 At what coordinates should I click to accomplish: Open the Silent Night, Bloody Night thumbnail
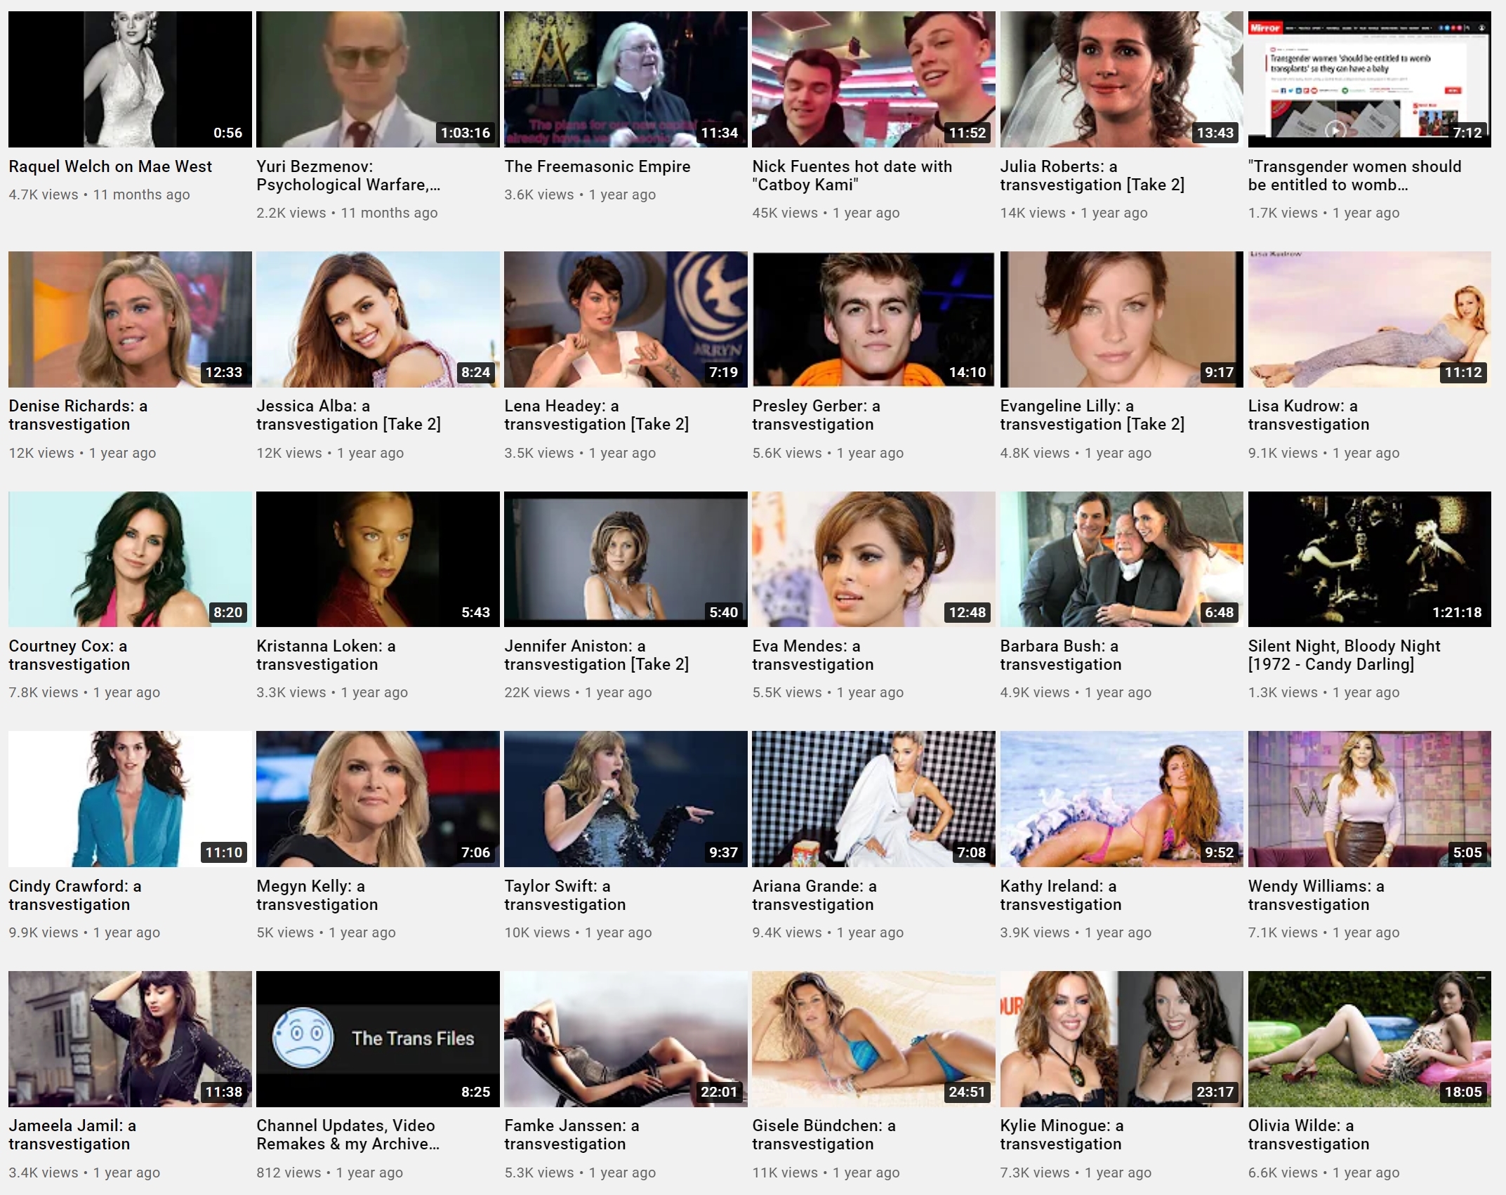[x=1369, y=559]
